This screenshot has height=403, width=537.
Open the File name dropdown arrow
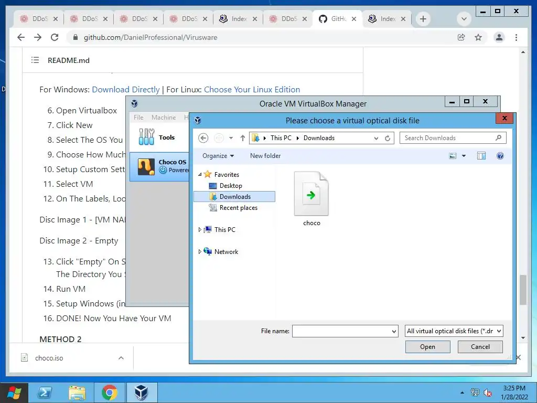point(394,332)
